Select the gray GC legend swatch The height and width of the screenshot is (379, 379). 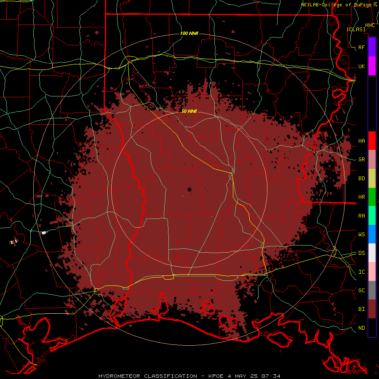pyautogui.click(x=372, y=290)
